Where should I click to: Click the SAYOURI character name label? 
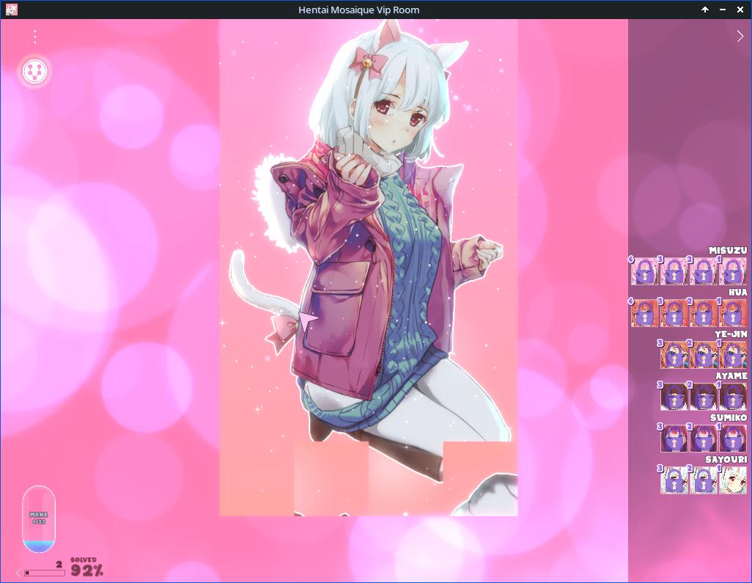(x=726, y=459)
